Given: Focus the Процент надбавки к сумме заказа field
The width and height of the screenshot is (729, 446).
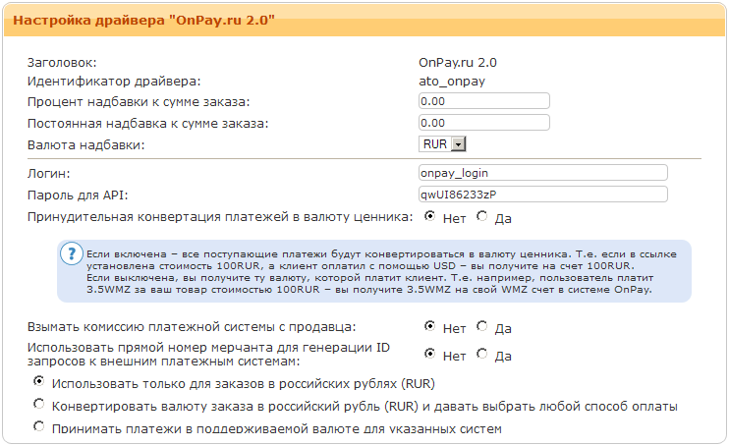Looking at the screenshot, I should [482, 101].
